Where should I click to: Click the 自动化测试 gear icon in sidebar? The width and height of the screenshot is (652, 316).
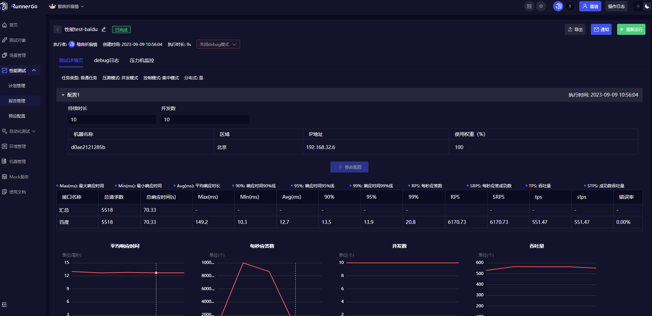[x=4, y=131]
